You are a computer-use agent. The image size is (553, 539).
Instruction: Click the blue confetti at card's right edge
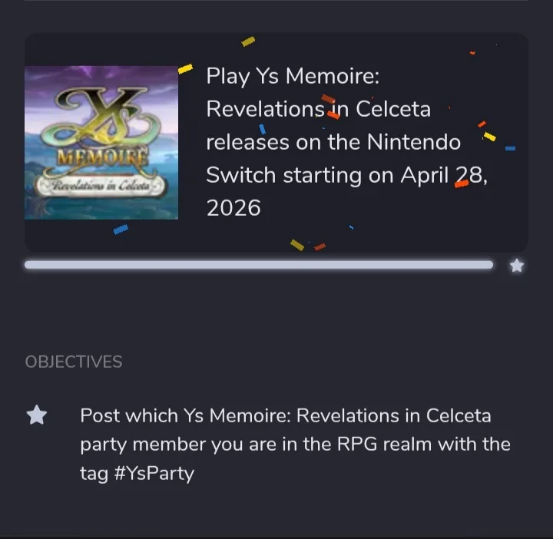510,147
